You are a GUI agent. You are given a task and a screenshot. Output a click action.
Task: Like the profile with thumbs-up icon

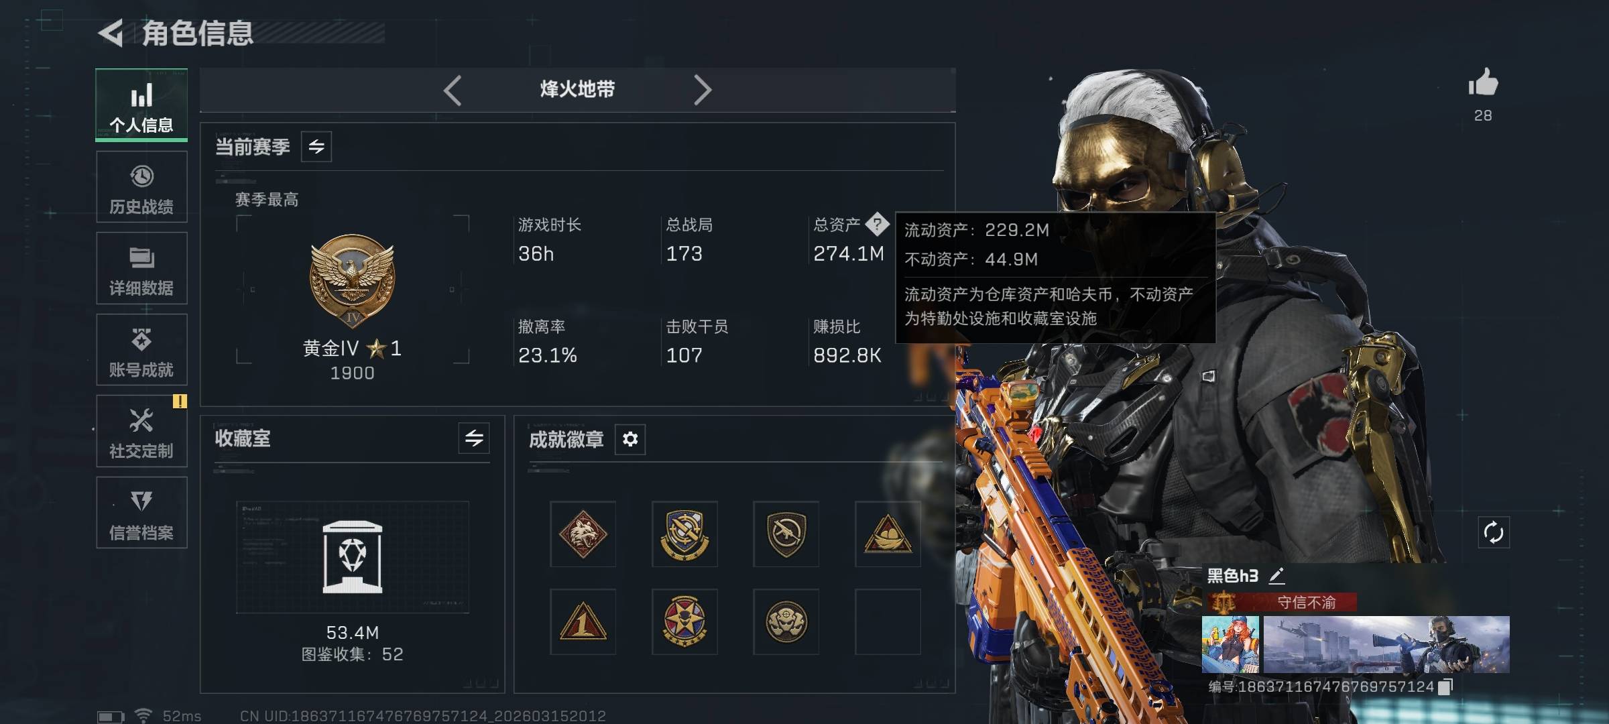[x=1483, y=83]
